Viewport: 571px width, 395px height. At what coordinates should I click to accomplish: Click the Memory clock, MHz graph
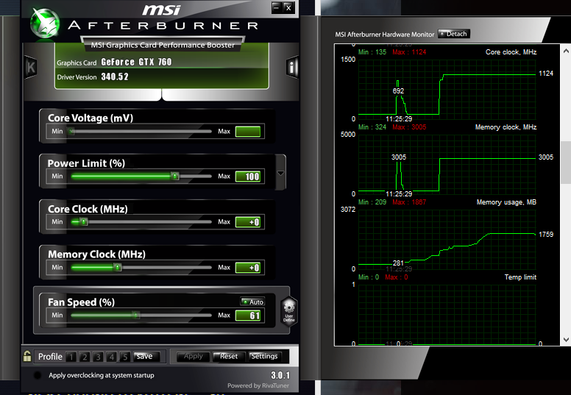[447, 164]
